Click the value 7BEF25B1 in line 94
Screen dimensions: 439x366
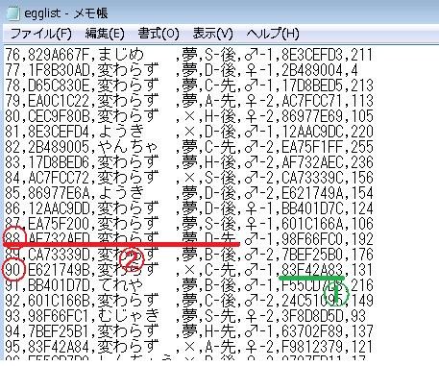click(x=58, y=331)
